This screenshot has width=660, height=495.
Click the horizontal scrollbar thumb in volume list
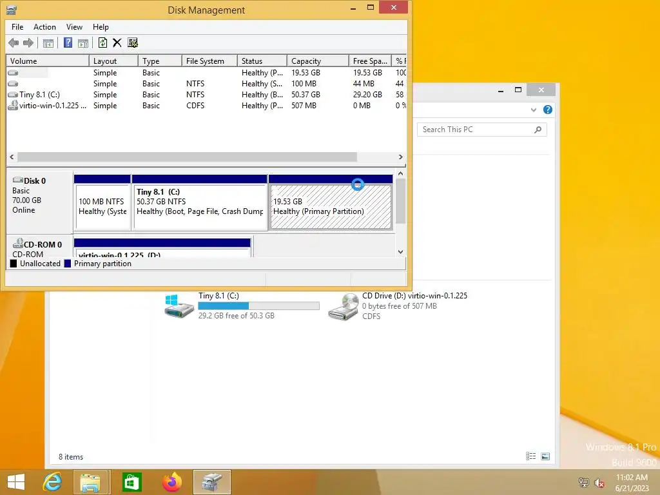(187, 157)
